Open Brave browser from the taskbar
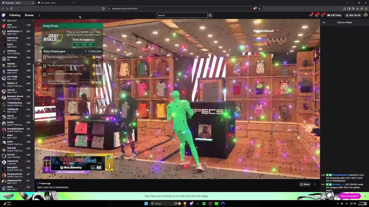The width and height of the screenshot is (369, 207). tap(185, 204)
